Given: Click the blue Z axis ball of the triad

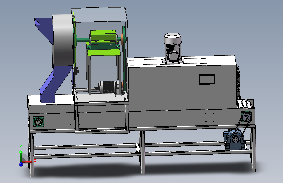Looking at the screenshot, I should [x=21, y=164].
